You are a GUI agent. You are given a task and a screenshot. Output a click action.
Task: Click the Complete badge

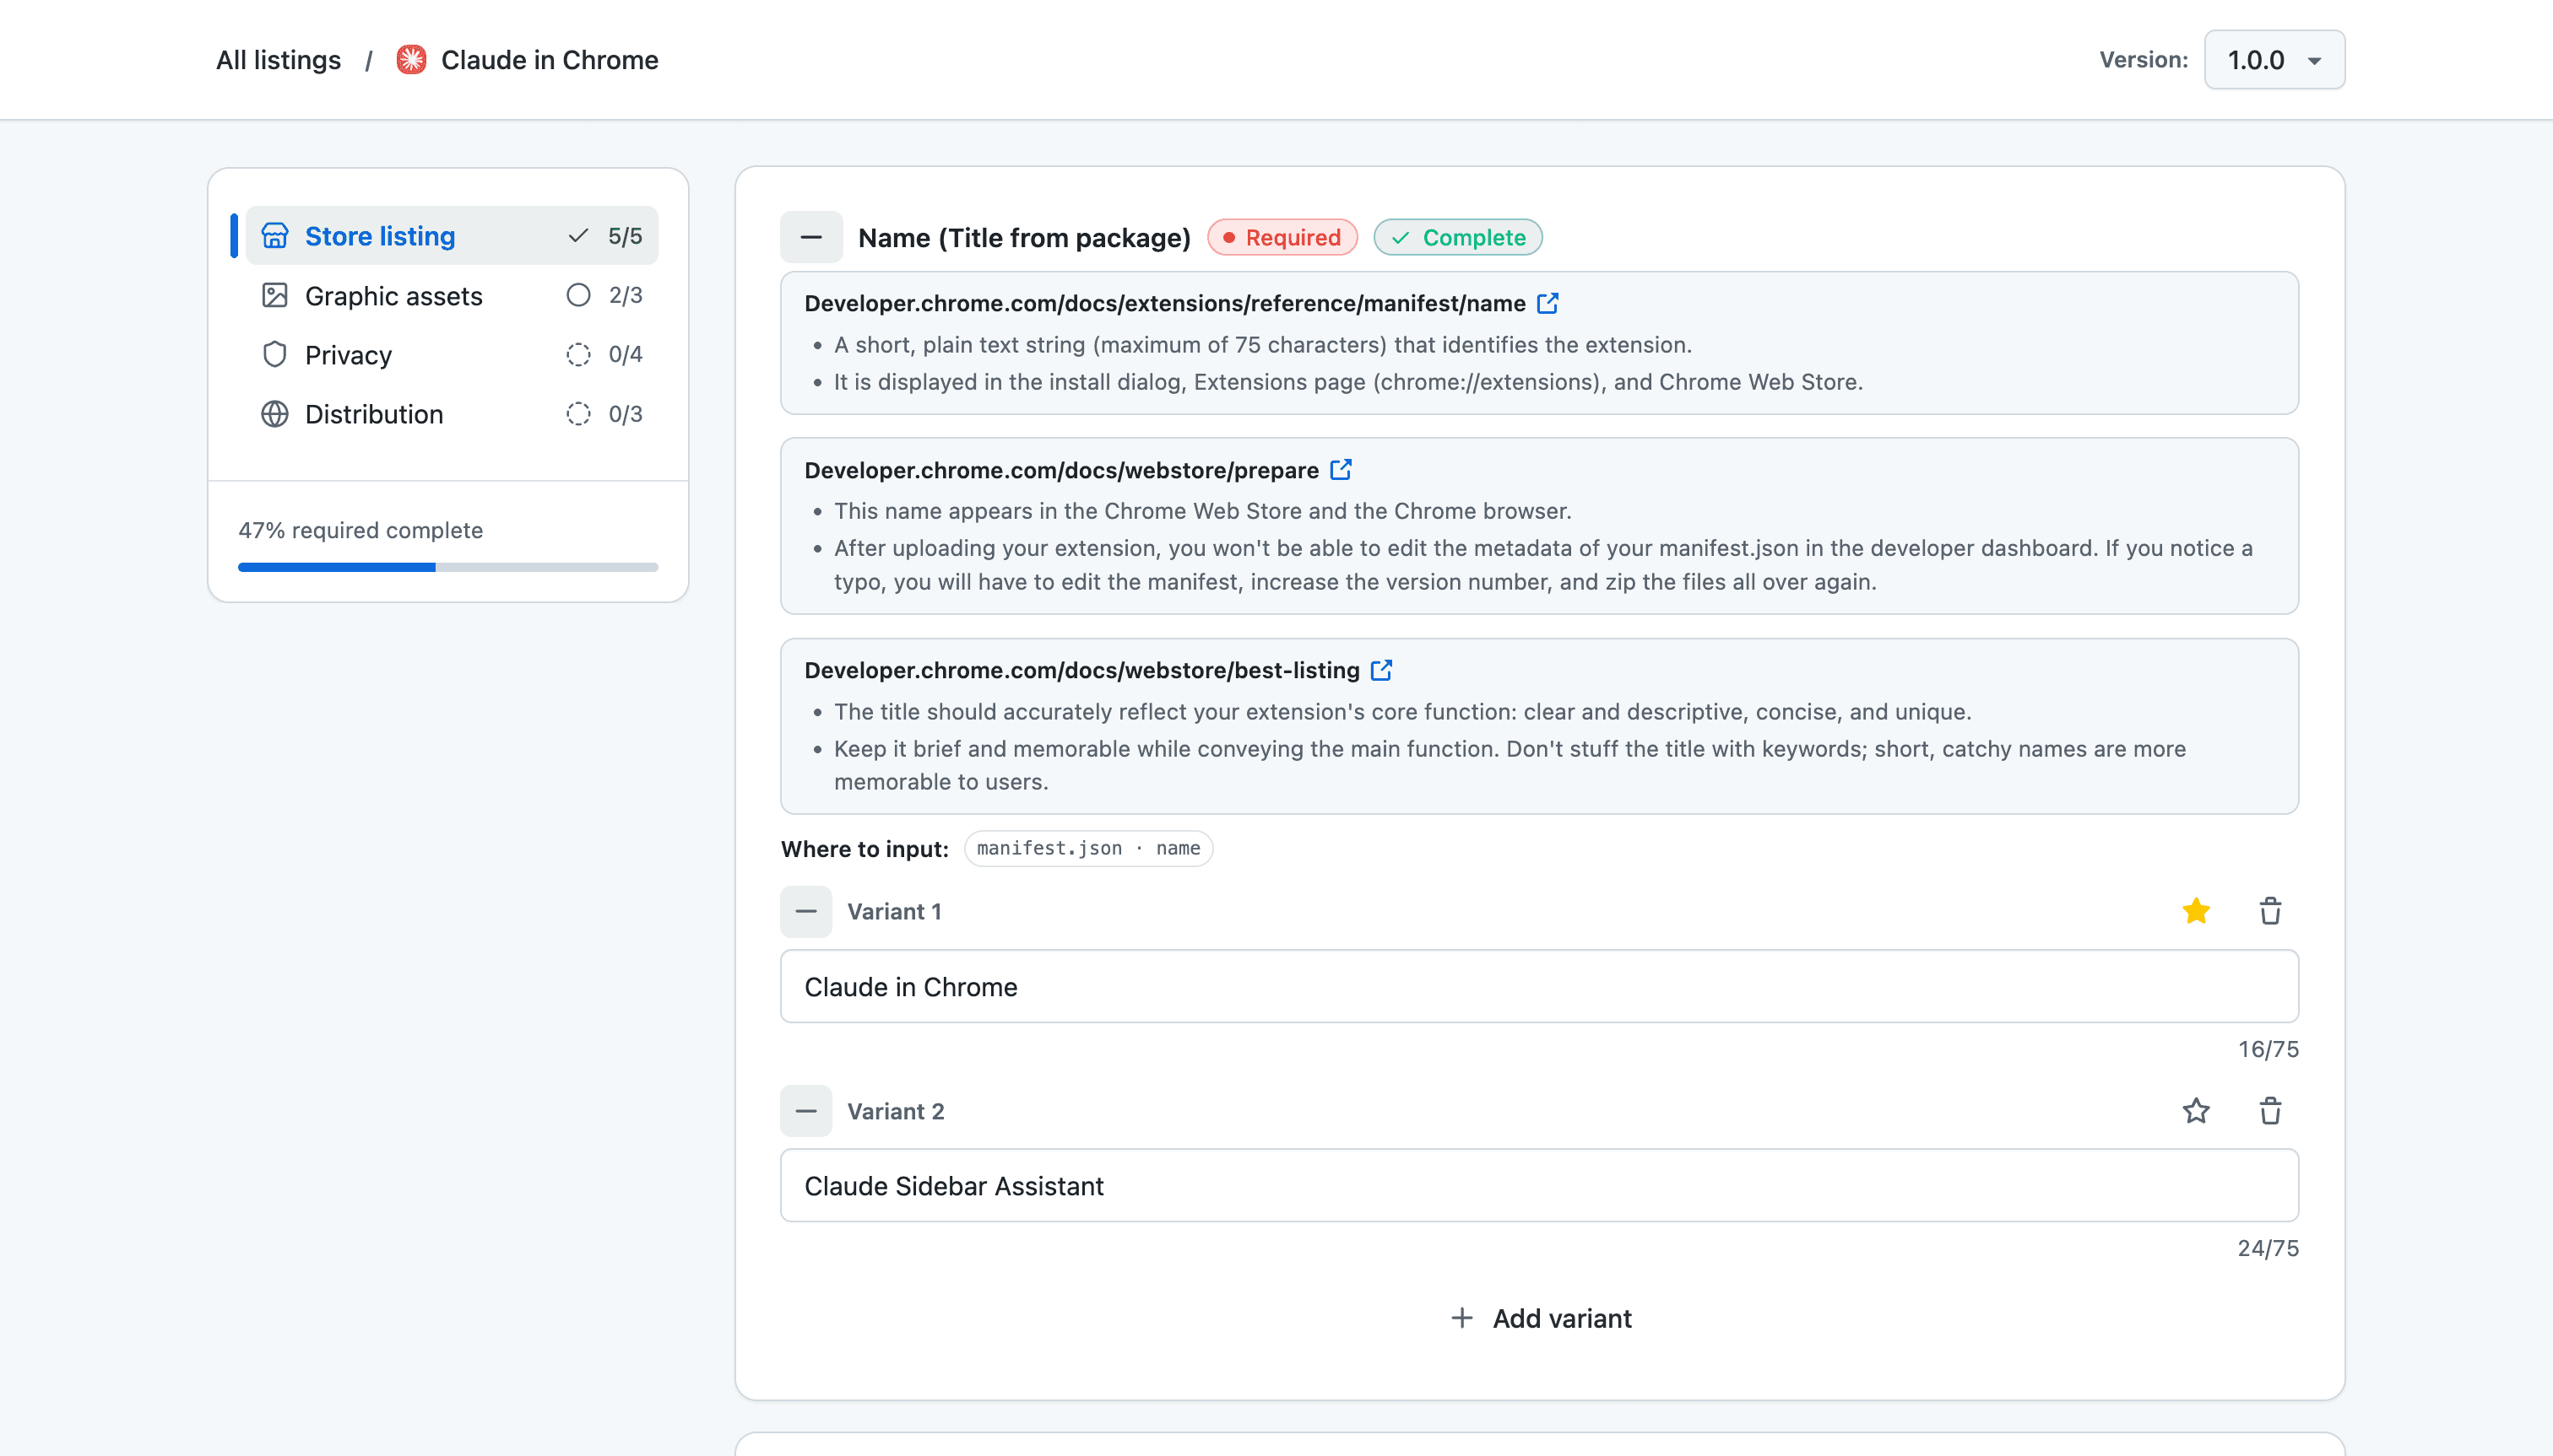pos(1457,237)
